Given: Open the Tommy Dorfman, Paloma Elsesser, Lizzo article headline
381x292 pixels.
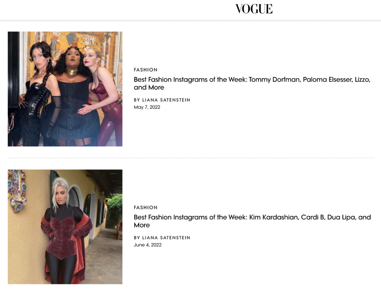Looking at the screenshot, I should [x=252, y=83].
